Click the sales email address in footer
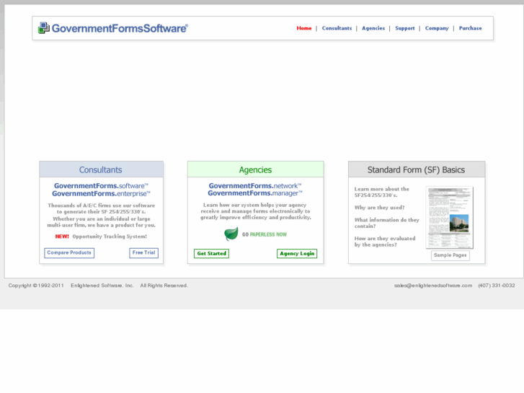 click(x=433, y=286)
